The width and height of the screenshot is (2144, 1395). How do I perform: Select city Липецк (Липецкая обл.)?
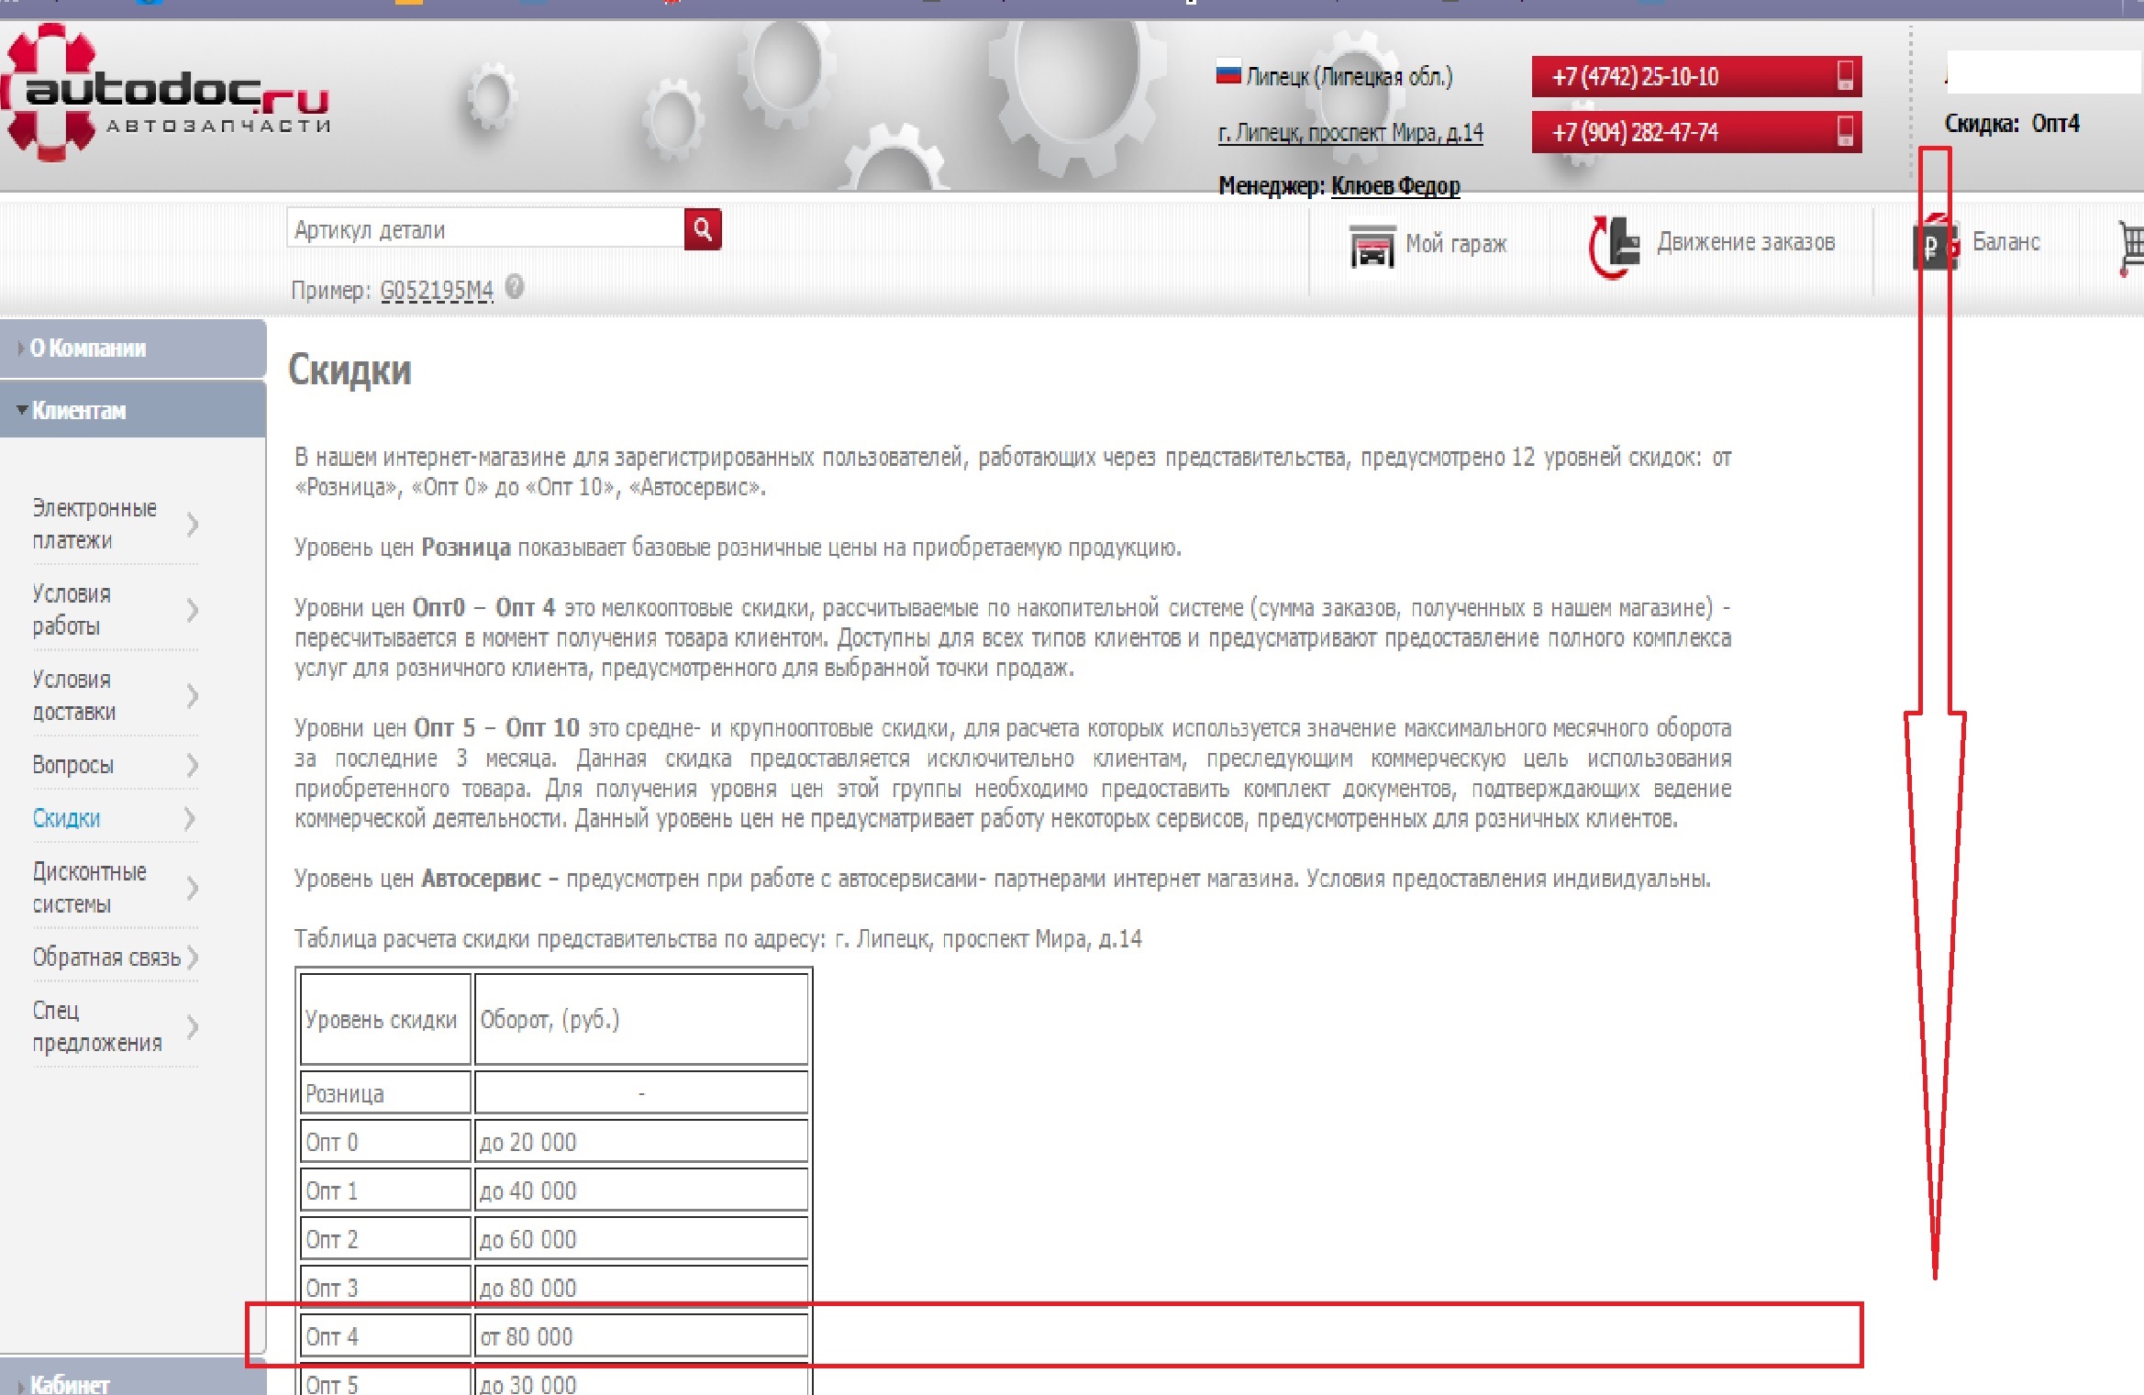pyautogui.click(x=1349, y=76)
